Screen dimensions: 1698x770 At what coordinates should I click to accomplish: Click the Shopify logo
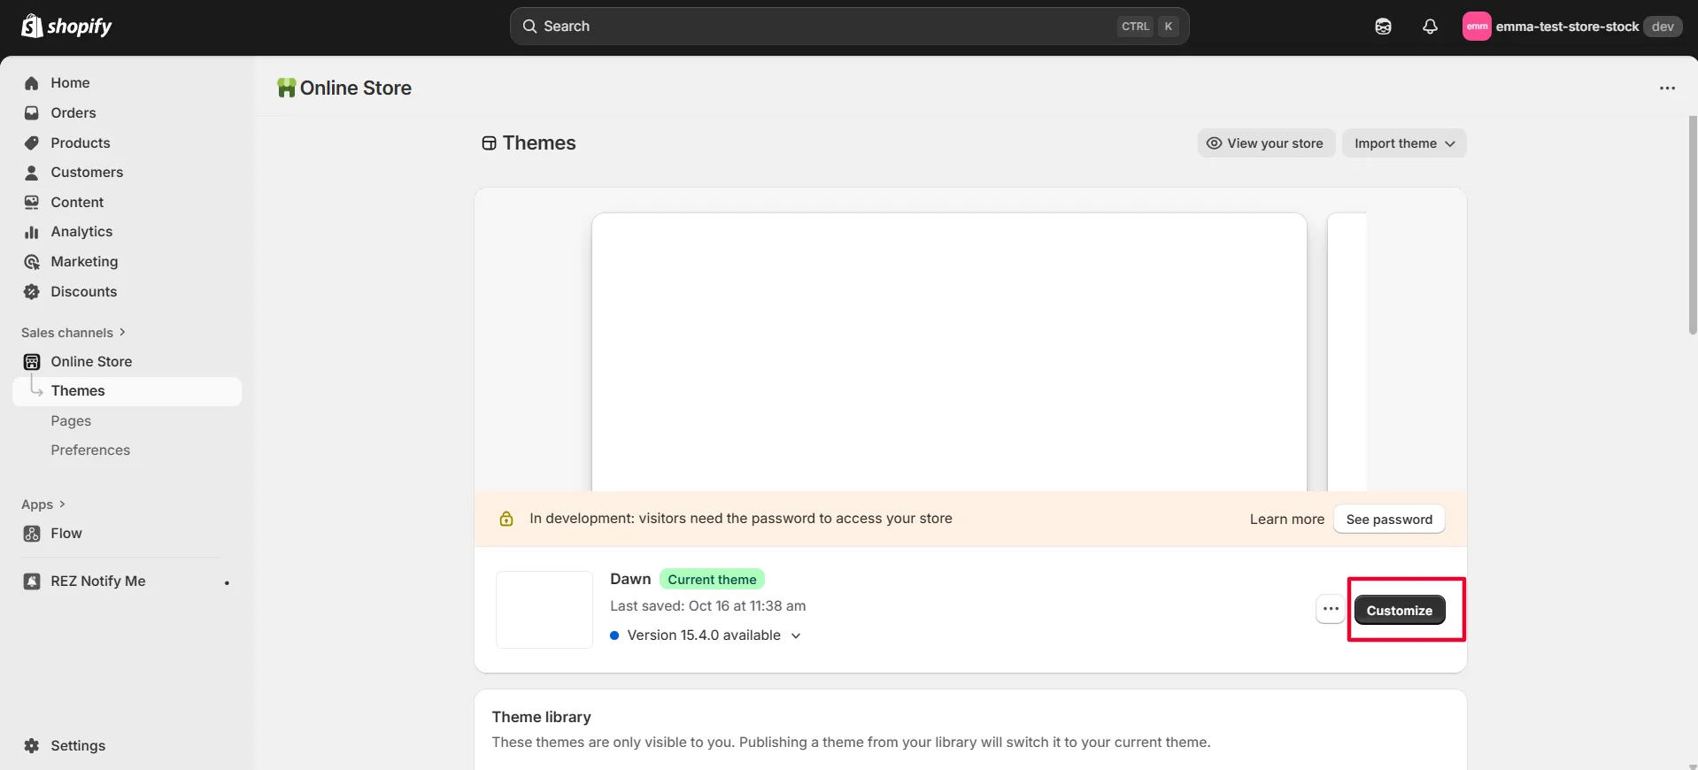[x=66, y=27]
